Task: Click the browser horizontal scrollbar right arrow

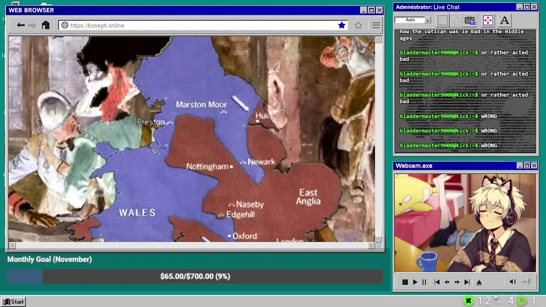Action: tap(372, 246)
